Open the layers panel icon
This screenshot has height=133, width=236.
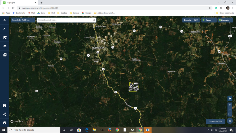(x=5, y=46)
